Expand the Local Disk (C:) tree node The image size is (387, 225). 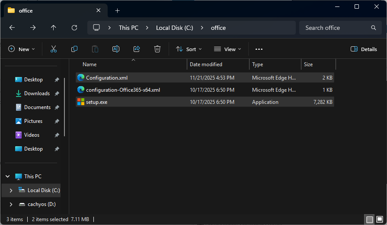click(11, 190)
